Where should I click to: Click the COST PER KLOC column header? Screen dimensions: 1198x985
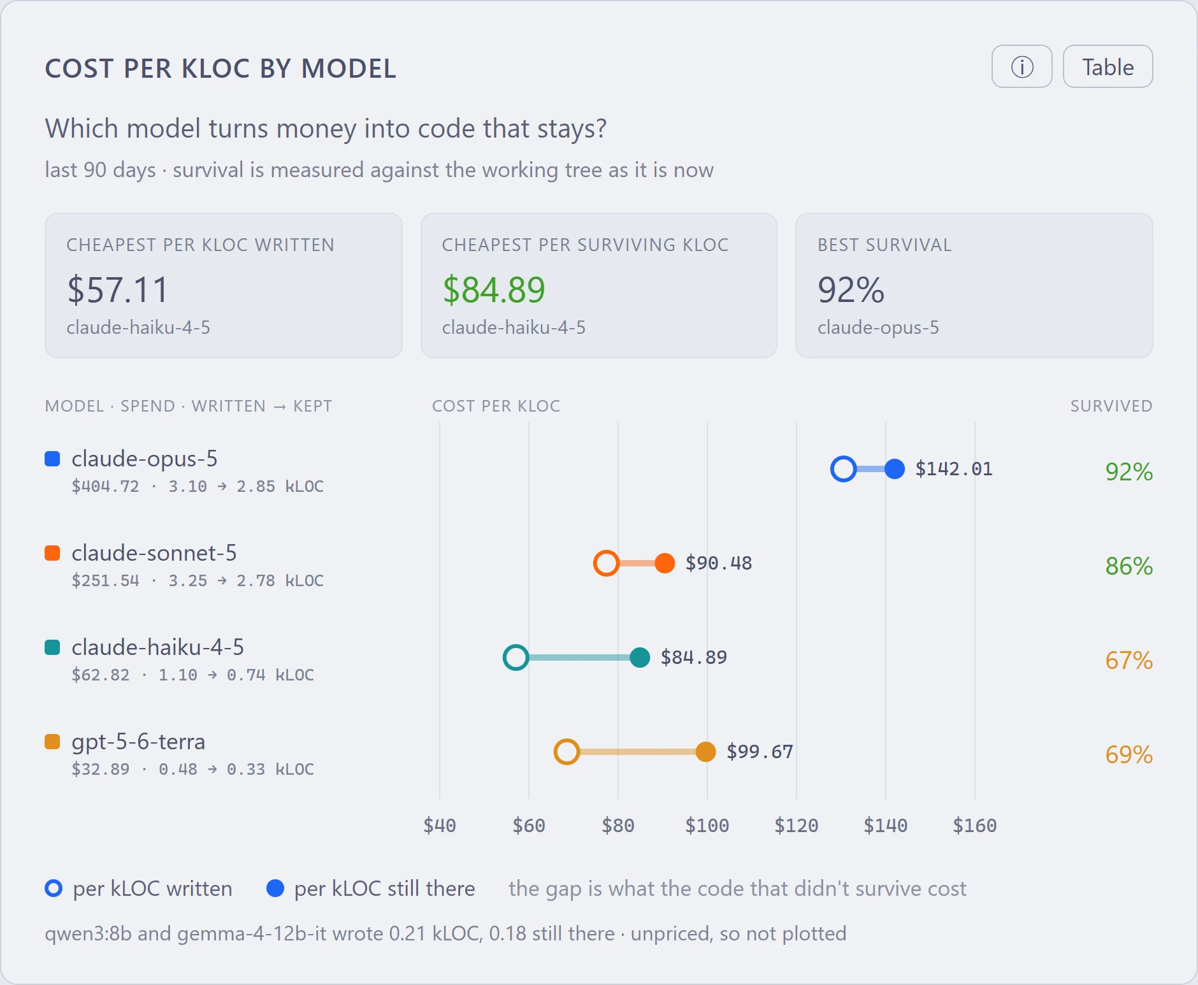[x=496, y=406]
